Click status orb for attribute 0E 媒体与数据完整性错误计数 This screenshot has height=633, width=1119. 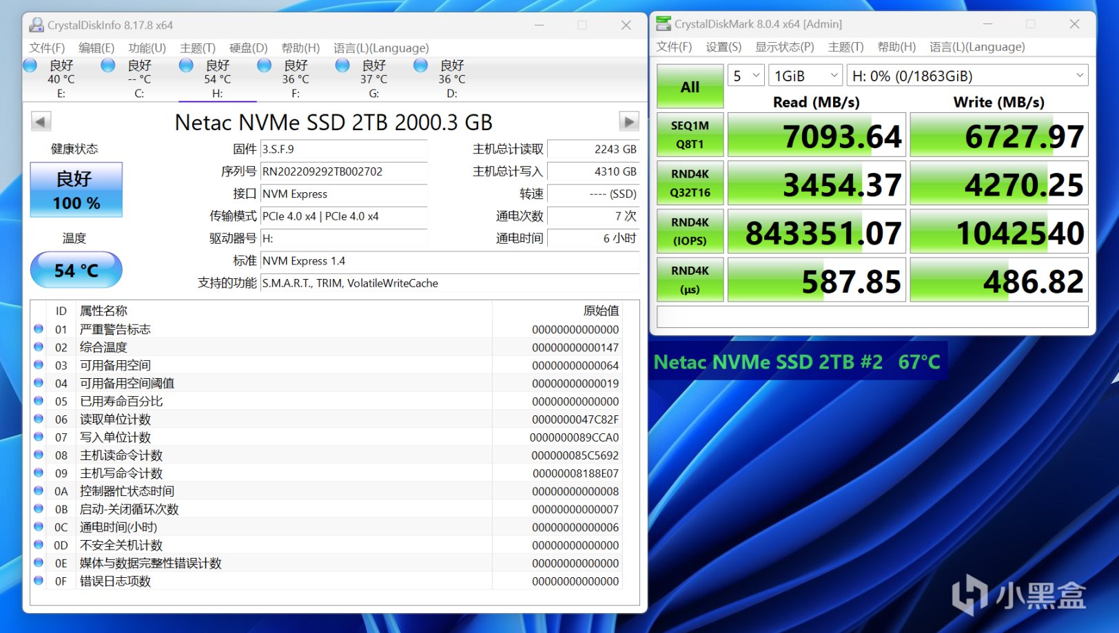[39, 562]
